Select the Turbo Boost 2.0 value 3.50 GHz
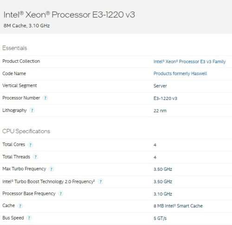This screenshot has height=225, width=232. 163,181
